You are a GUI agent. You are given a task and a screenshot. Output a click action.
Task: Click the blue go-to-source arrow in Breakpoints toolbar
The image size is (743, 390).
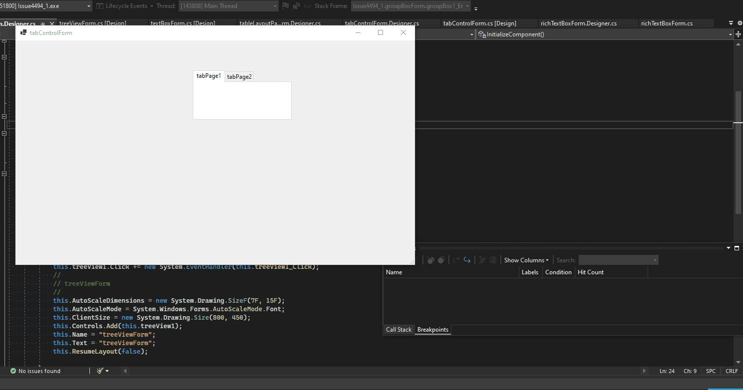click(467, 259)
